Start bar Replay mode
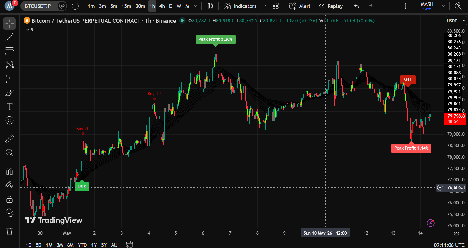The height and width of the screenshot is (248, 468). pos(331,6)
